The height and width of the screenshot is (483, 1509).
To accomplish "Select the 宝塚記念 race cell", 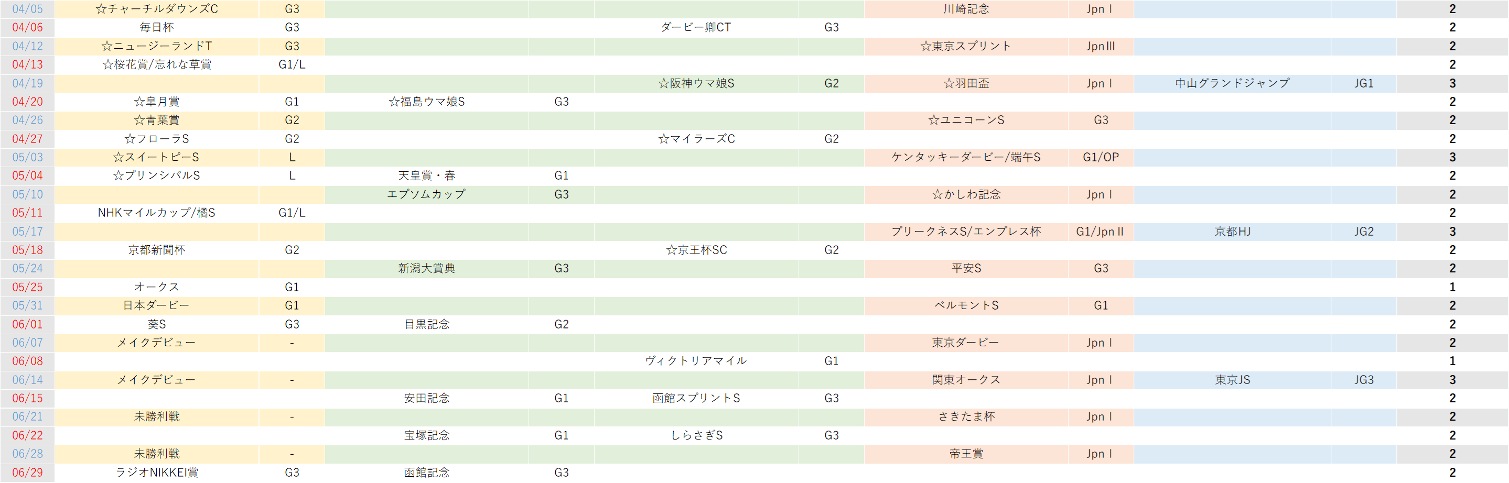I will pos(426,435).
